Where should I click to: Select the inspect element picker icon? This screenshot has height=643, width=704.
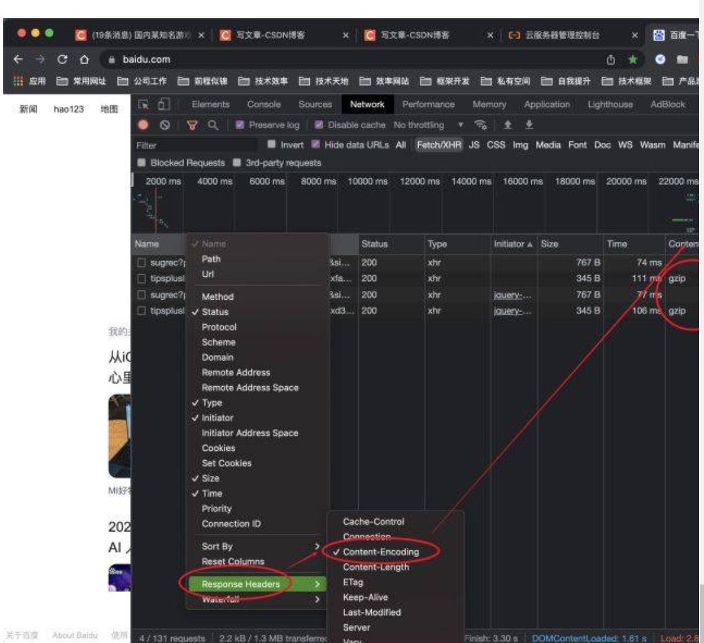[x=144, y=104]
